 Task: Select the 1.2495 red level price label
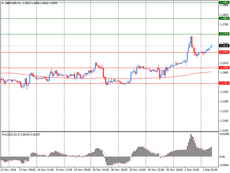coord(224,68)
